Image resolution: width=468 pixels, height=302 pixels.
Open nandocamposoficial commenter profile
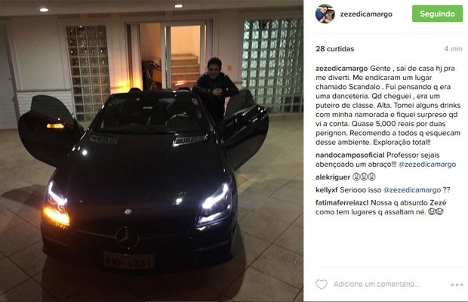click(x=350, y=155)
